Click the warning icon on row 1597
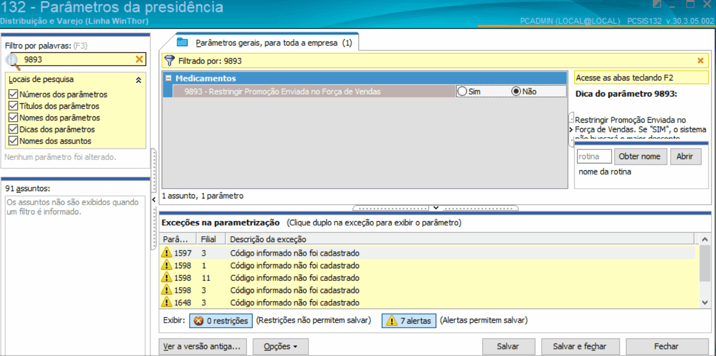Viewport: 716px width, 356px height. coord(167,253)
